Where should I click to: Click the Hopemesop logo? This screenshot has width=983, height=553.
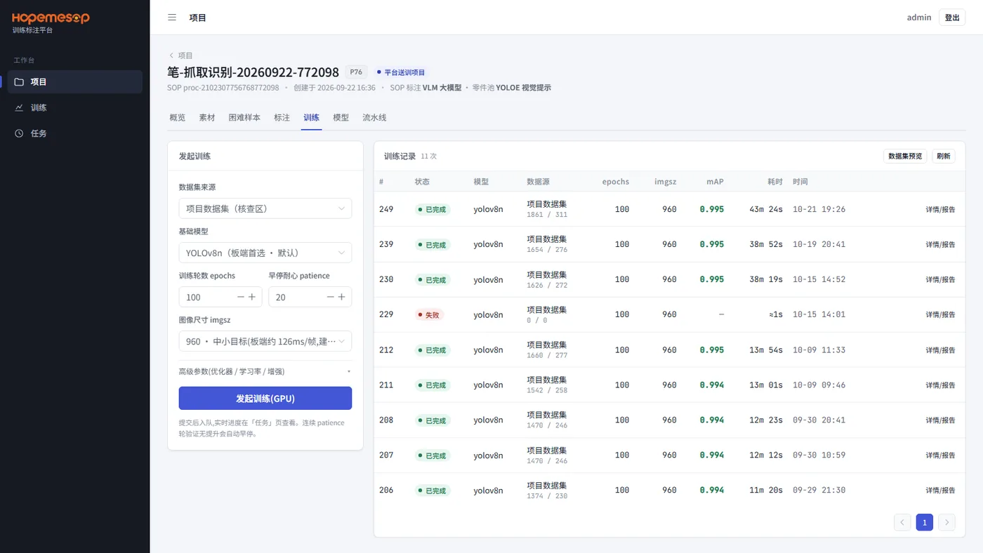point(51,18)
